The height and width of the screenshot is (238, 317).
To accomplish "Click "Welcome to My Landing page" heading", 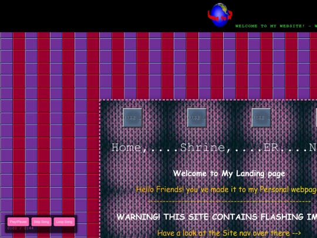I will coord(229,173).
